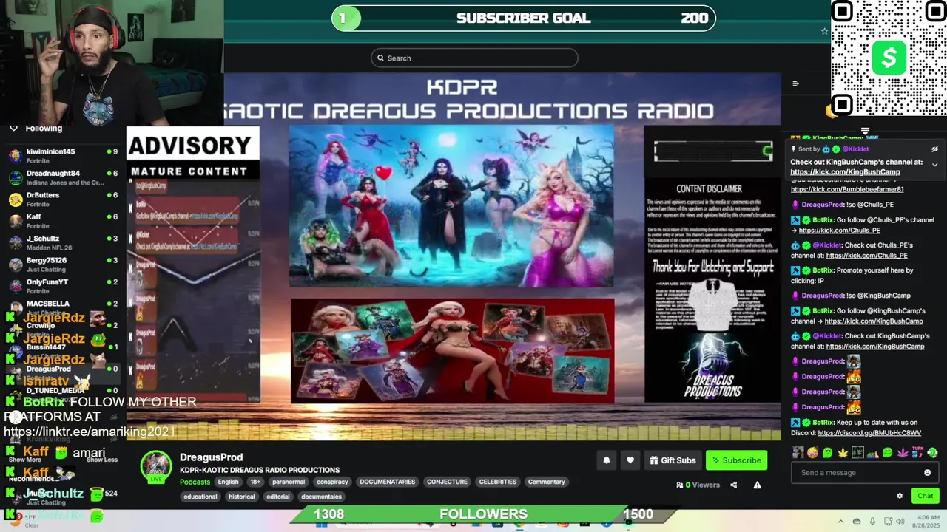Click the Send a message field
The height and width of the screenshot is (532, 947).
coord(864,473)
